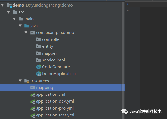Collapse the com.example.demo package arrow
167x119 pixels.
tap(26, 32)
